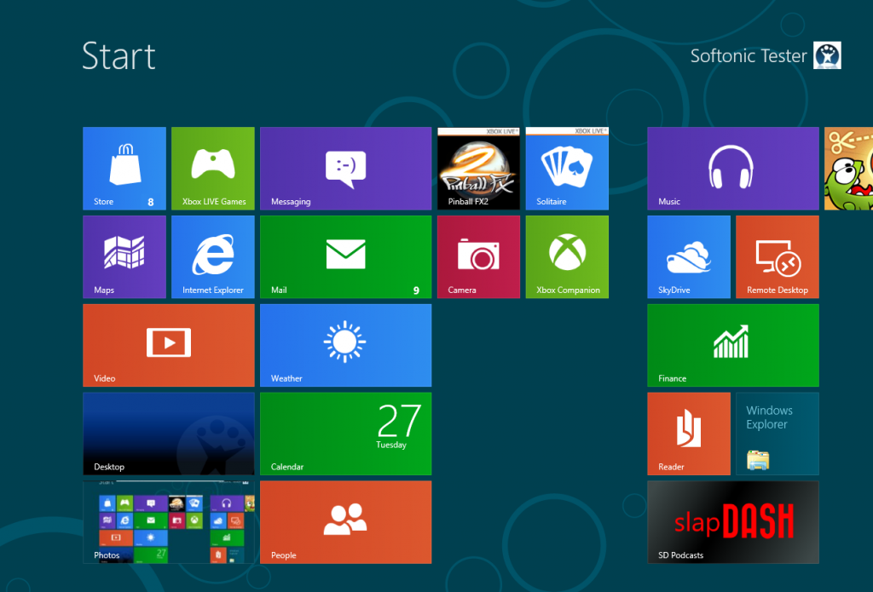Open the Messaging tile
Screen dimensions: 873x592
[345, 169]
